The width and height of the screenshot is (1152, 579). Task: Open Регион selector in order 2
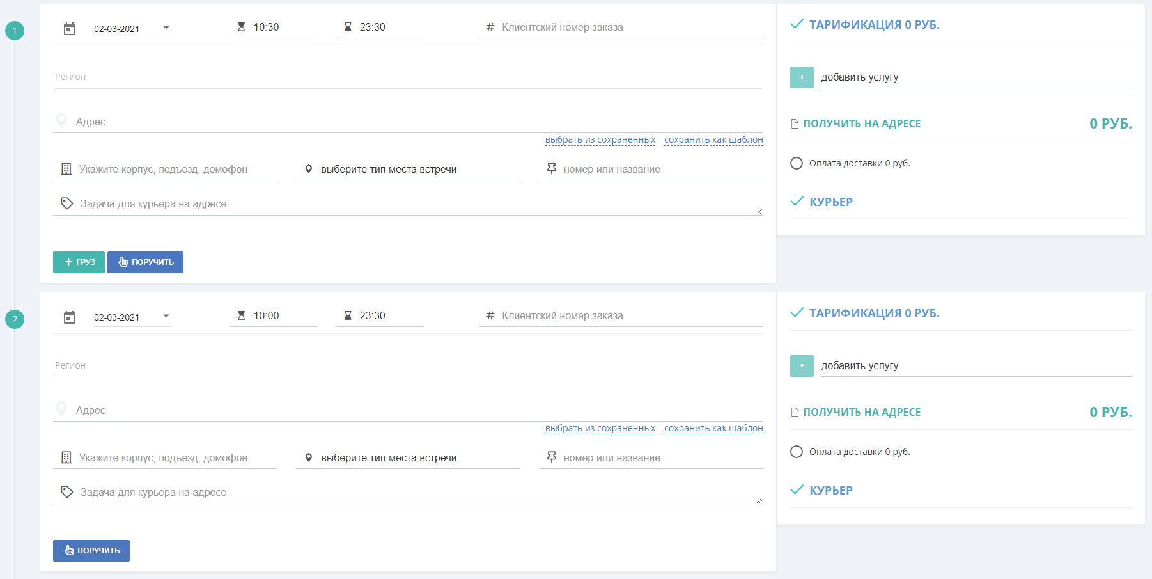click(408, 366)
